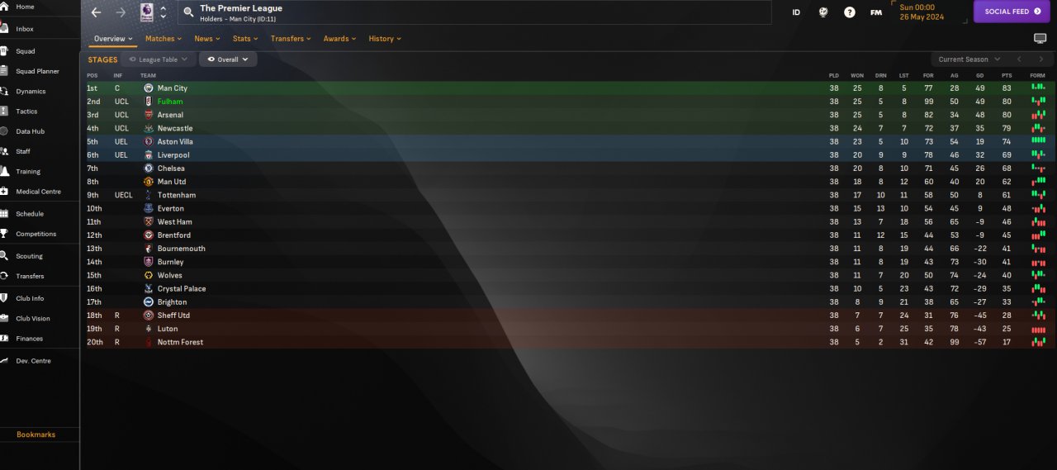Open the Schedule section
Screen dimensions: 1057x470
30,213
